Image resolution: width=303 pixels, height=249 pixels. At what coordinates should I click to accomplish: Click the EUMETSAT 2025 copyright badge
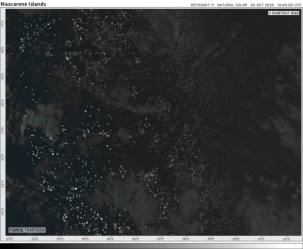click(x=284, y=13)
